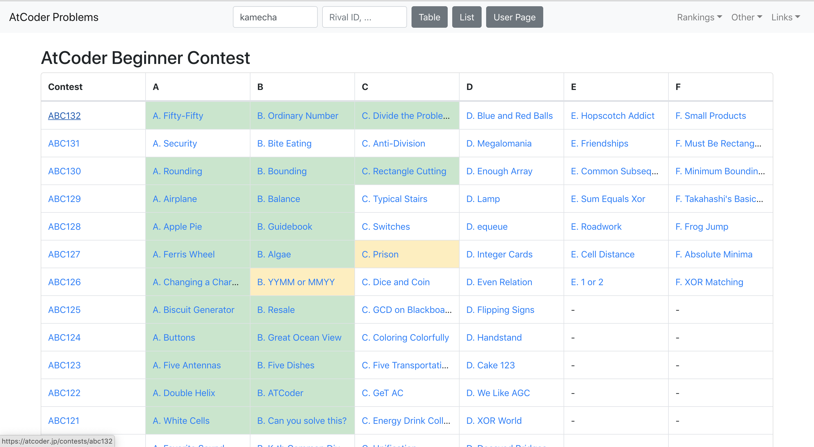Open problem A. Fifty-Fifty
This screenshot has width=814, height=447.
(x=177, y=116)
